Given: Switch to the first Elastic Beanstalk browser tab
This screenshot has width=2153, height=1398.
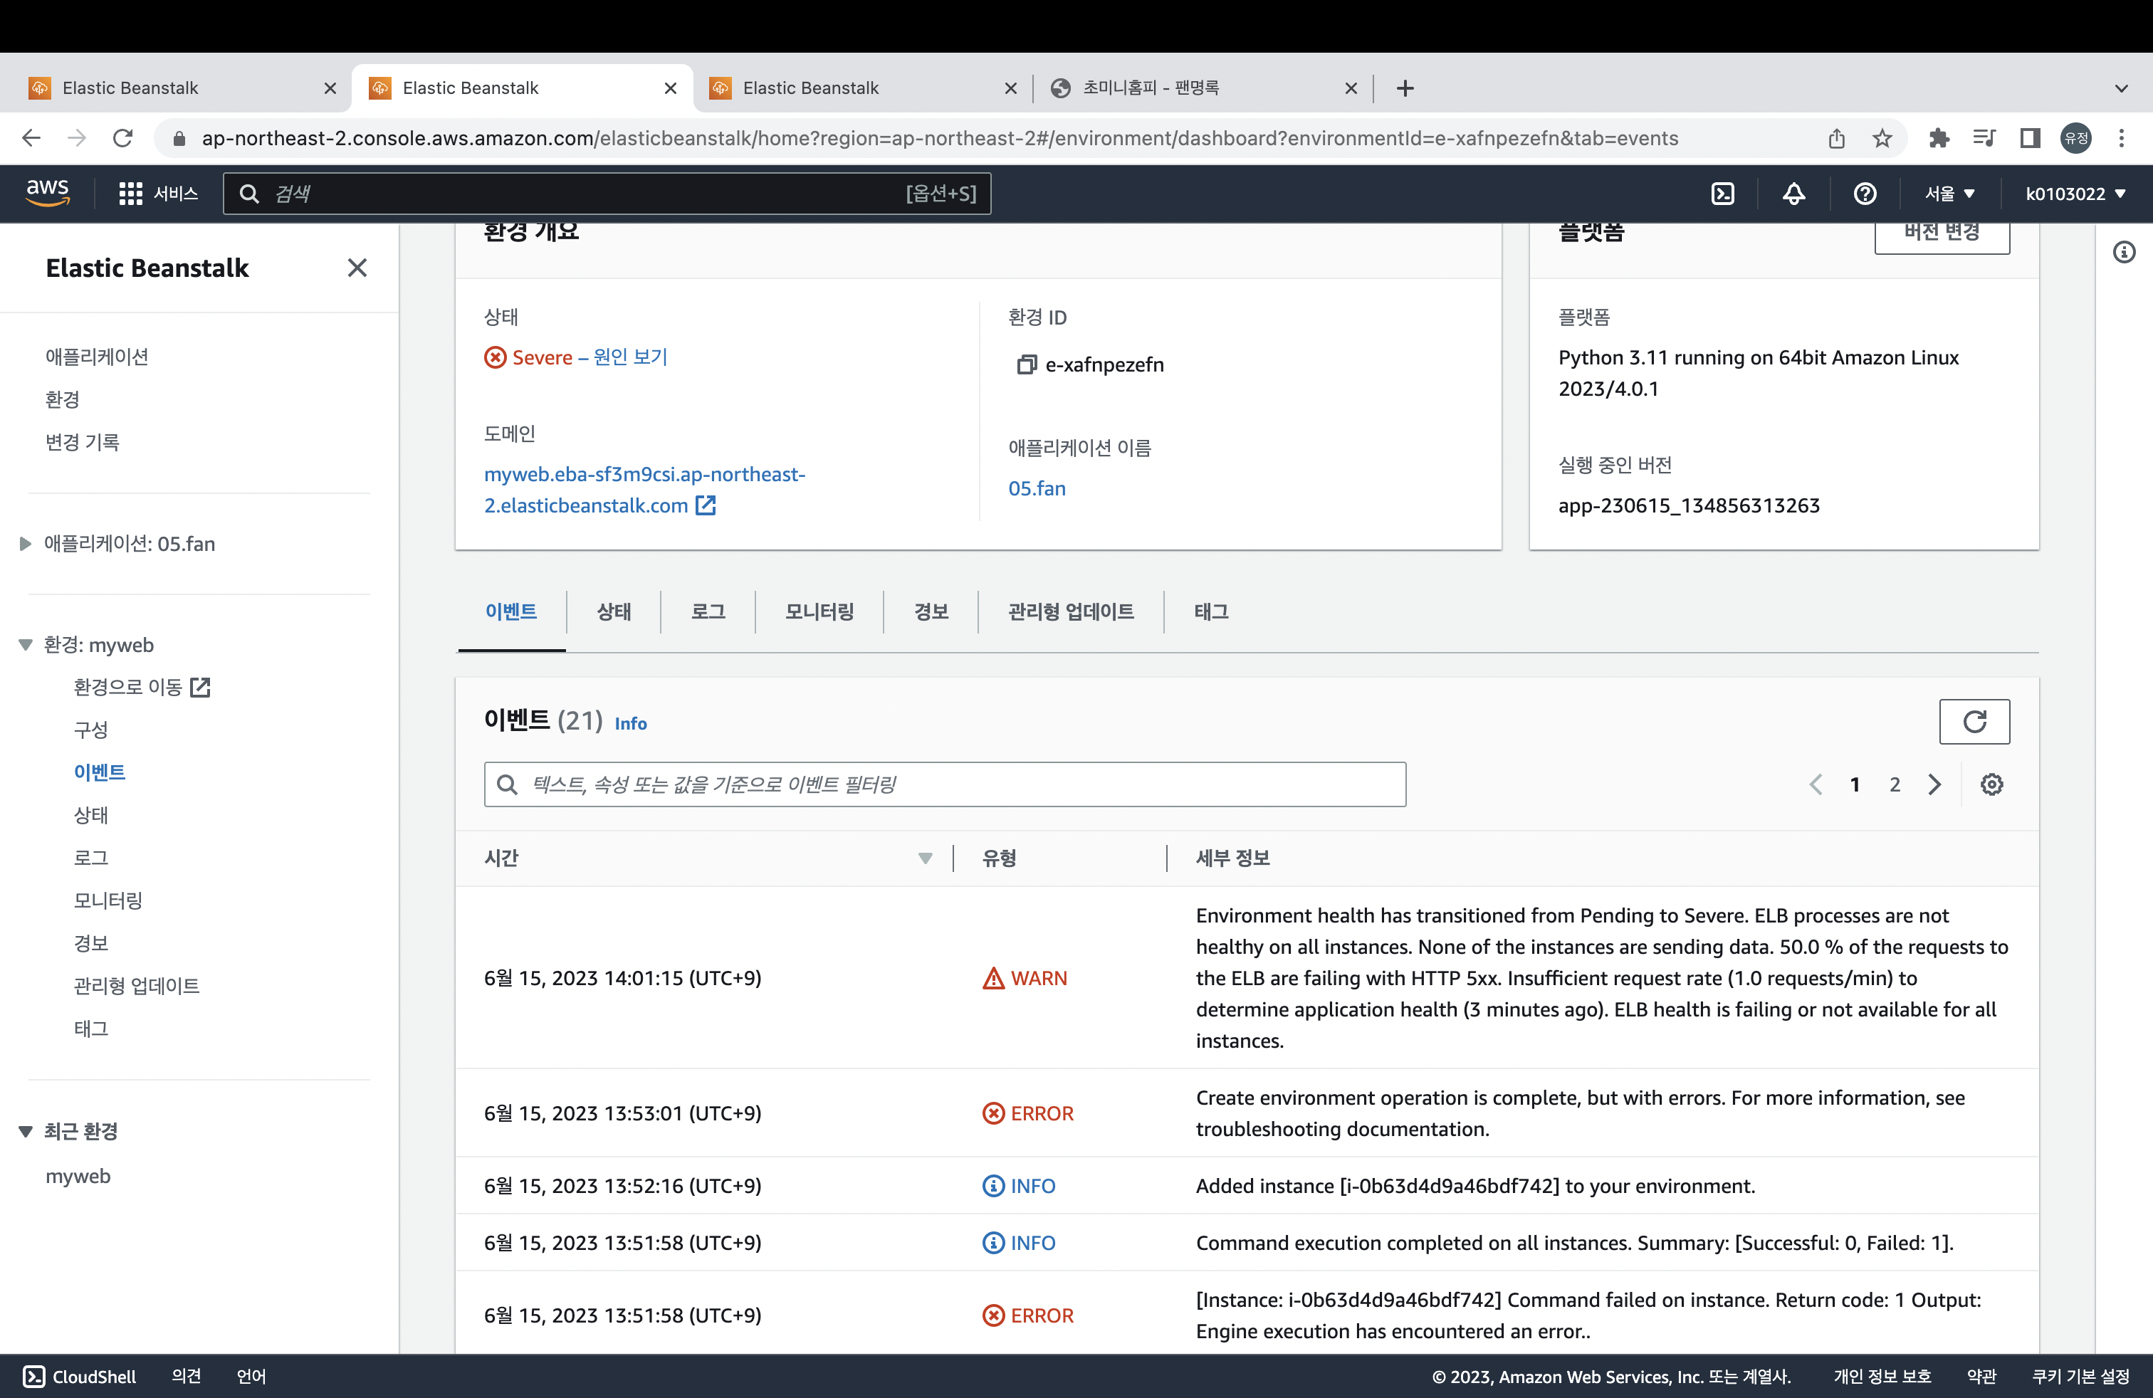Looking at the screenshot, I should click(x=181, y=88).
